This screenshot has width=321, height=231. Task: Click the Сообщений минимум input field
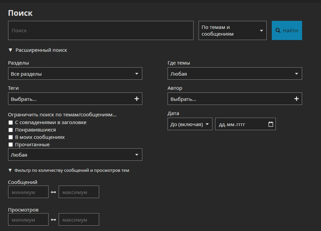click(x=28, y=192)
